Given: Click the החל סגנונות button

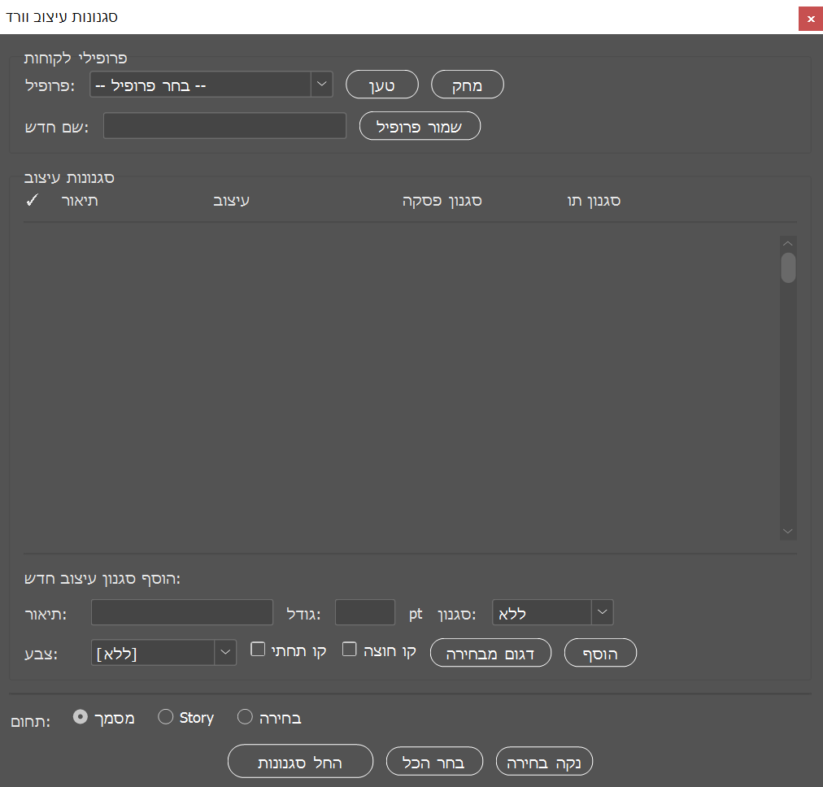Looking at the screenshot, I should click(x=300, y=762).
